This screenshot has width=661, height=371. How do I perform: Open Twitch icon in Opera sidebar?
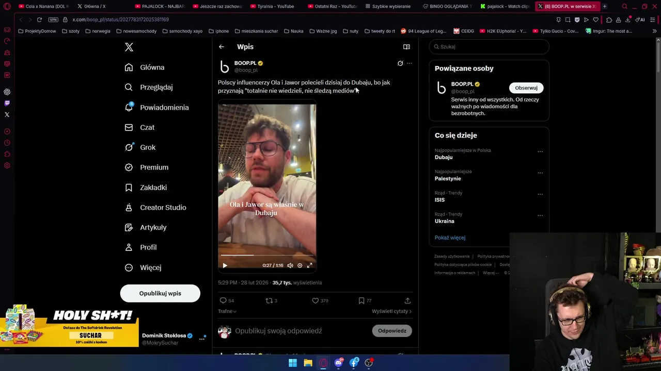7,103
